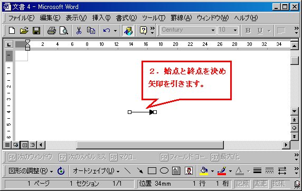The height and width of the screenshot is (191, 302).
Task: Switch to Print Layout view button
Action: (24, 145)
